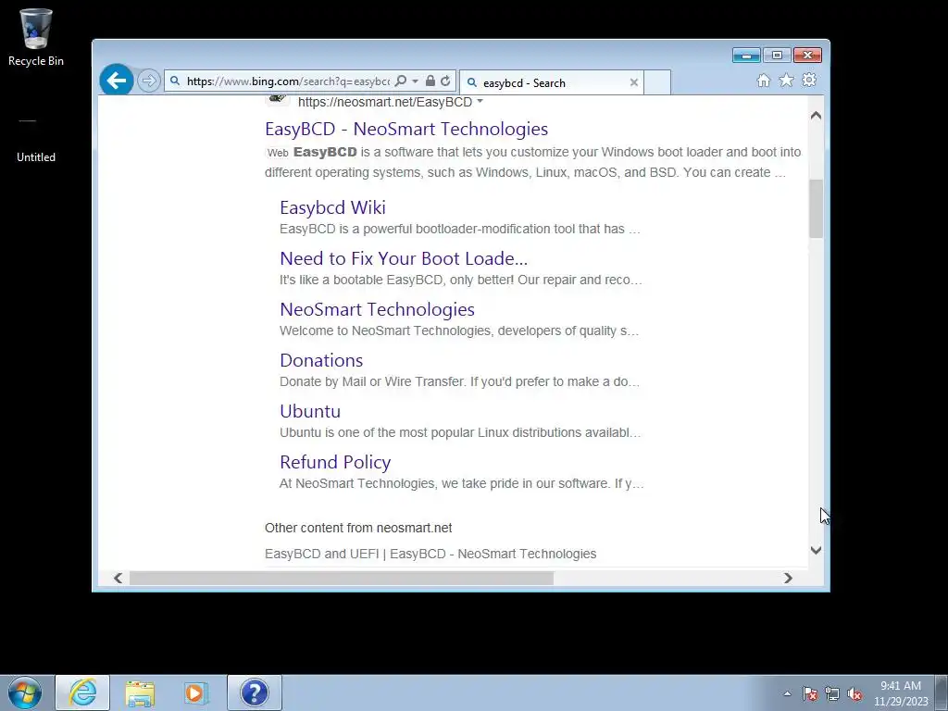This screenshot has height=711, width=948.
Task: Launch Windows Media Player from taskbar
Action: coord(196,692)
